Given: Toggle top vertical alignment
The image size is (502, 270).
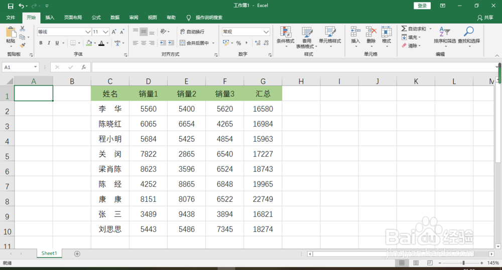Looking at the screenshot, I should click(x=136, y=32).
